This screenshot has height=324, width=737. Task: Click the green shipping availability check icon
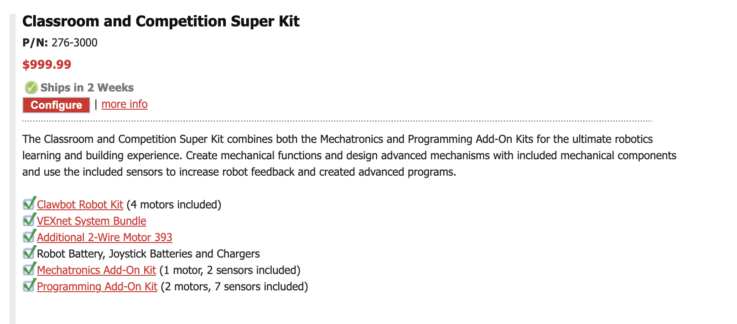[31, 87]
